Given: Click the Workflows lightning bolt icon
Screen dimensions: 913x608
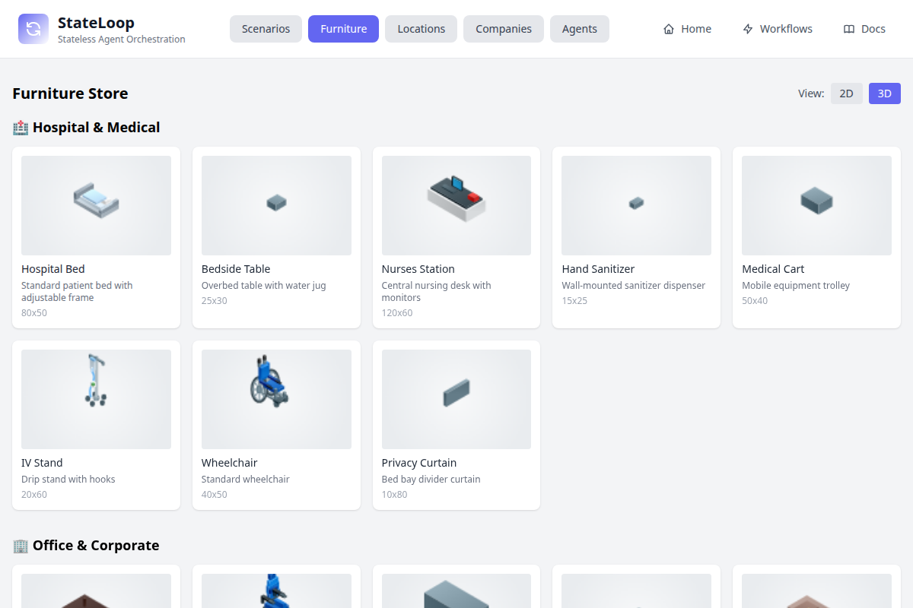Looking at the screenshot, I should click(748, 29).
